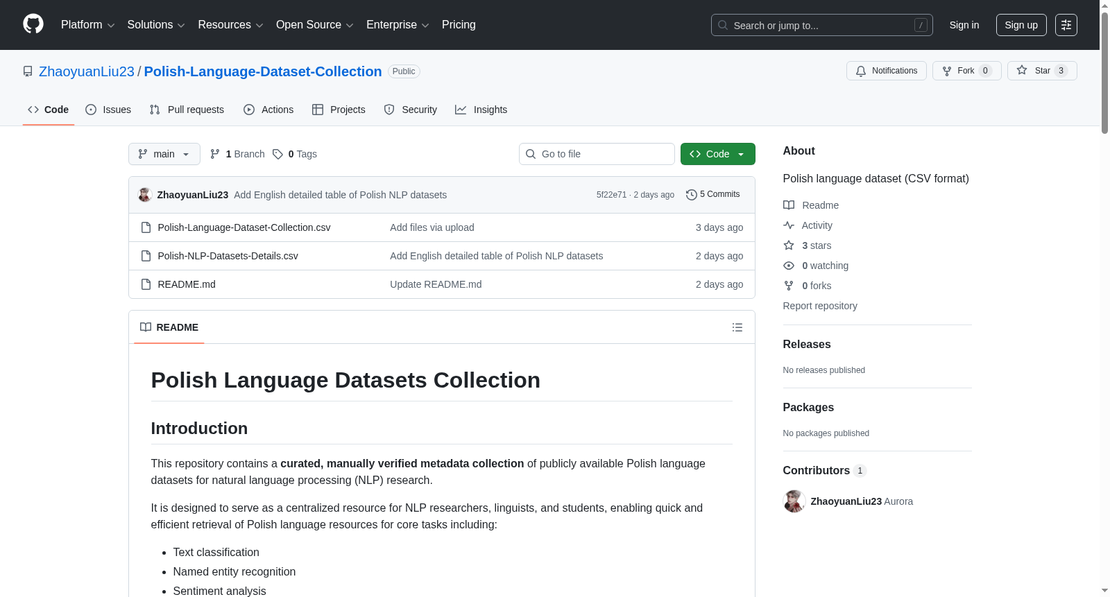The image size is (1110, 597).
Task: Click the repository icon beside ZhaoyuanLiu23
Action: (28, 71)
